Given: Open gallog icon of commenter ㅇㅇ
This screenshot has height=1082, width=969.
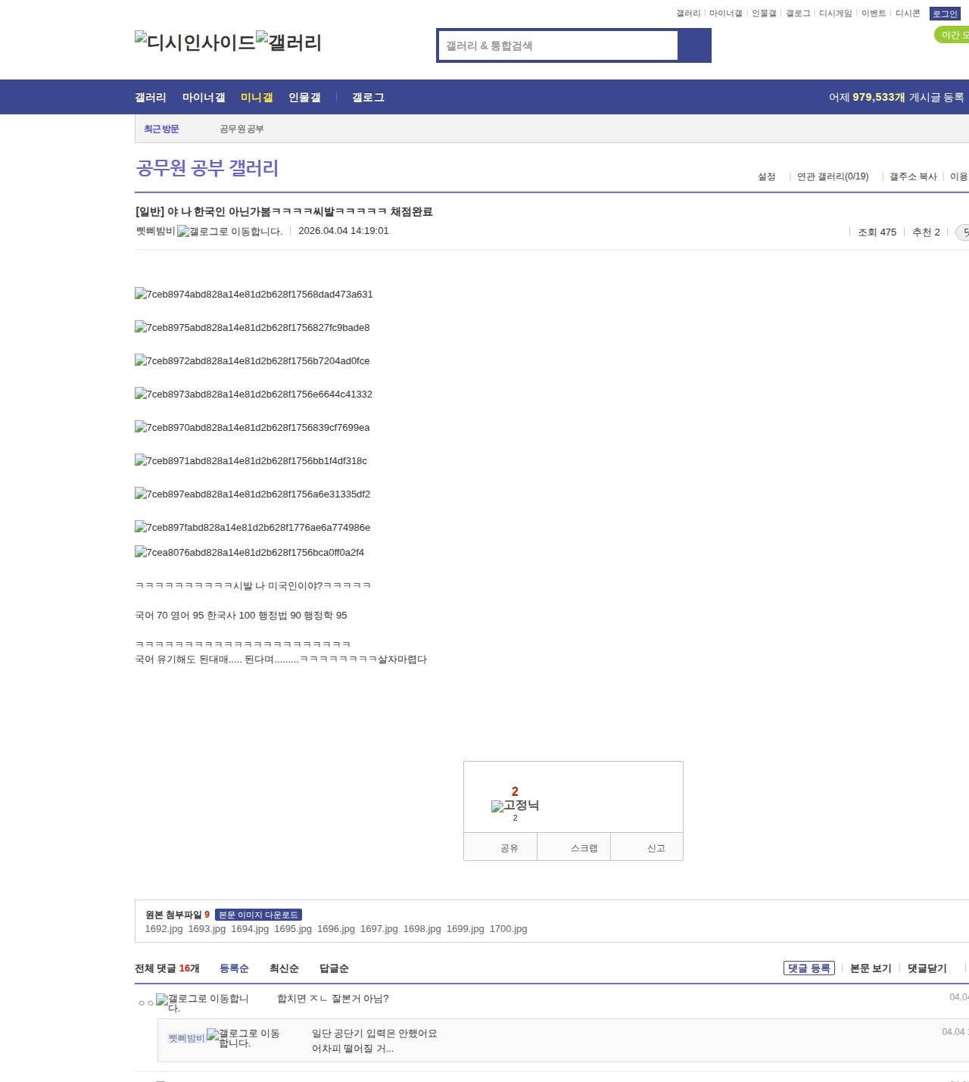Looking at the screenshot, I should click(202, 1002).
